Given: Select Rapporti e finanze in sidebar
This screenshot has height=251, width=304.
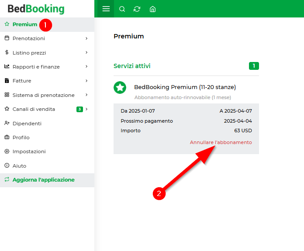Looking at the screenshot, I should 47,67.
